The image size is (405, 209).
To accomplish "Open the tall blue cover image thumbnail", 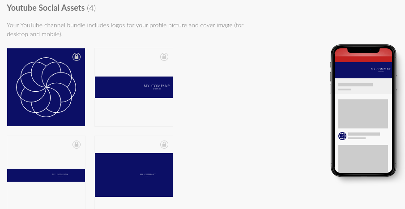I will 134,172.
